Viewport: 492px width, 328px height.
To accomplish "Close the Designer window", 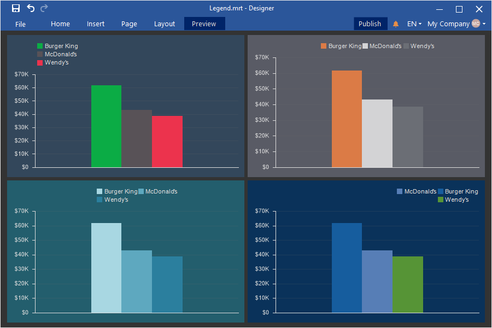I will pos(479,9).
